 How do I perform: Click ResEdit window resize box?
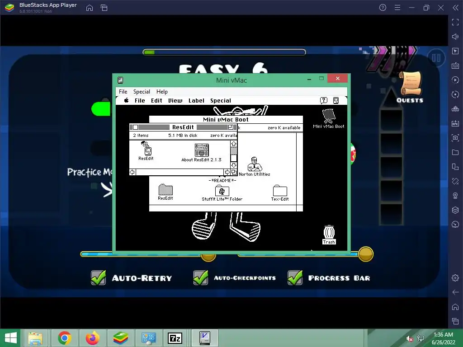tap(234, 172)
